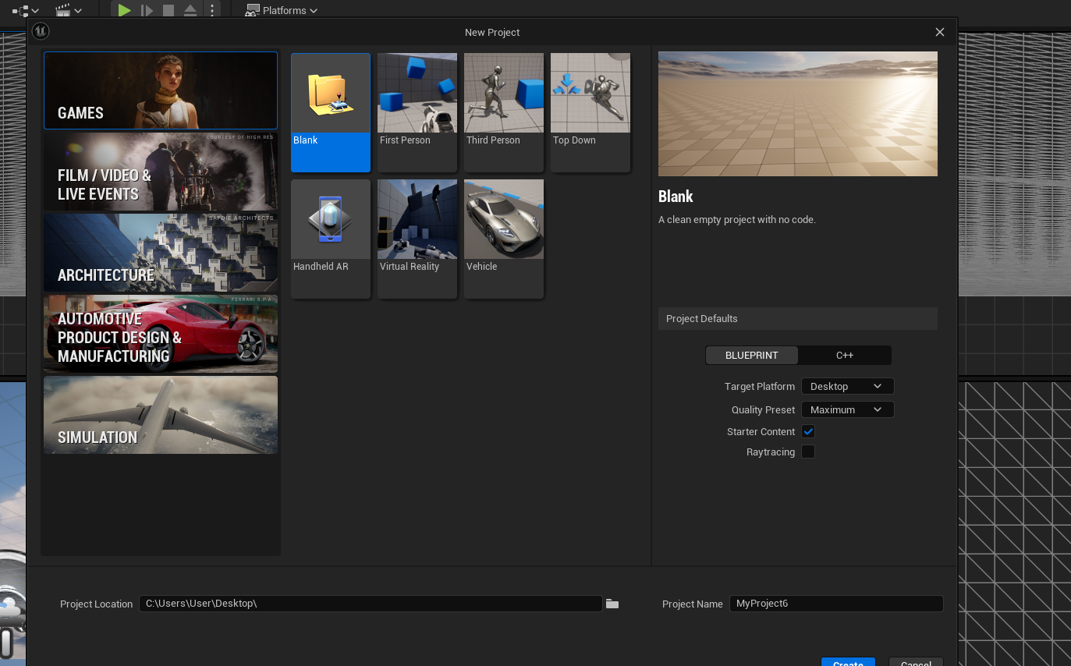Select the Top Down template

click(x=590, y=112)
